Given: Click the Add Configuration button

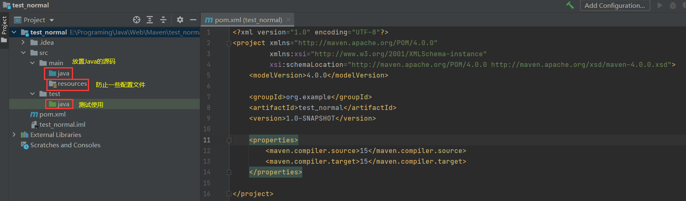Looking at the screenshot, I should (615, 5).
